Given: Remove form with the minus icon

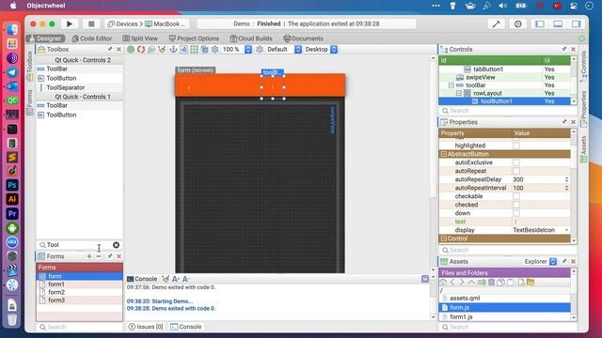Looking at the screenshot, I should [x=99, y=256].
